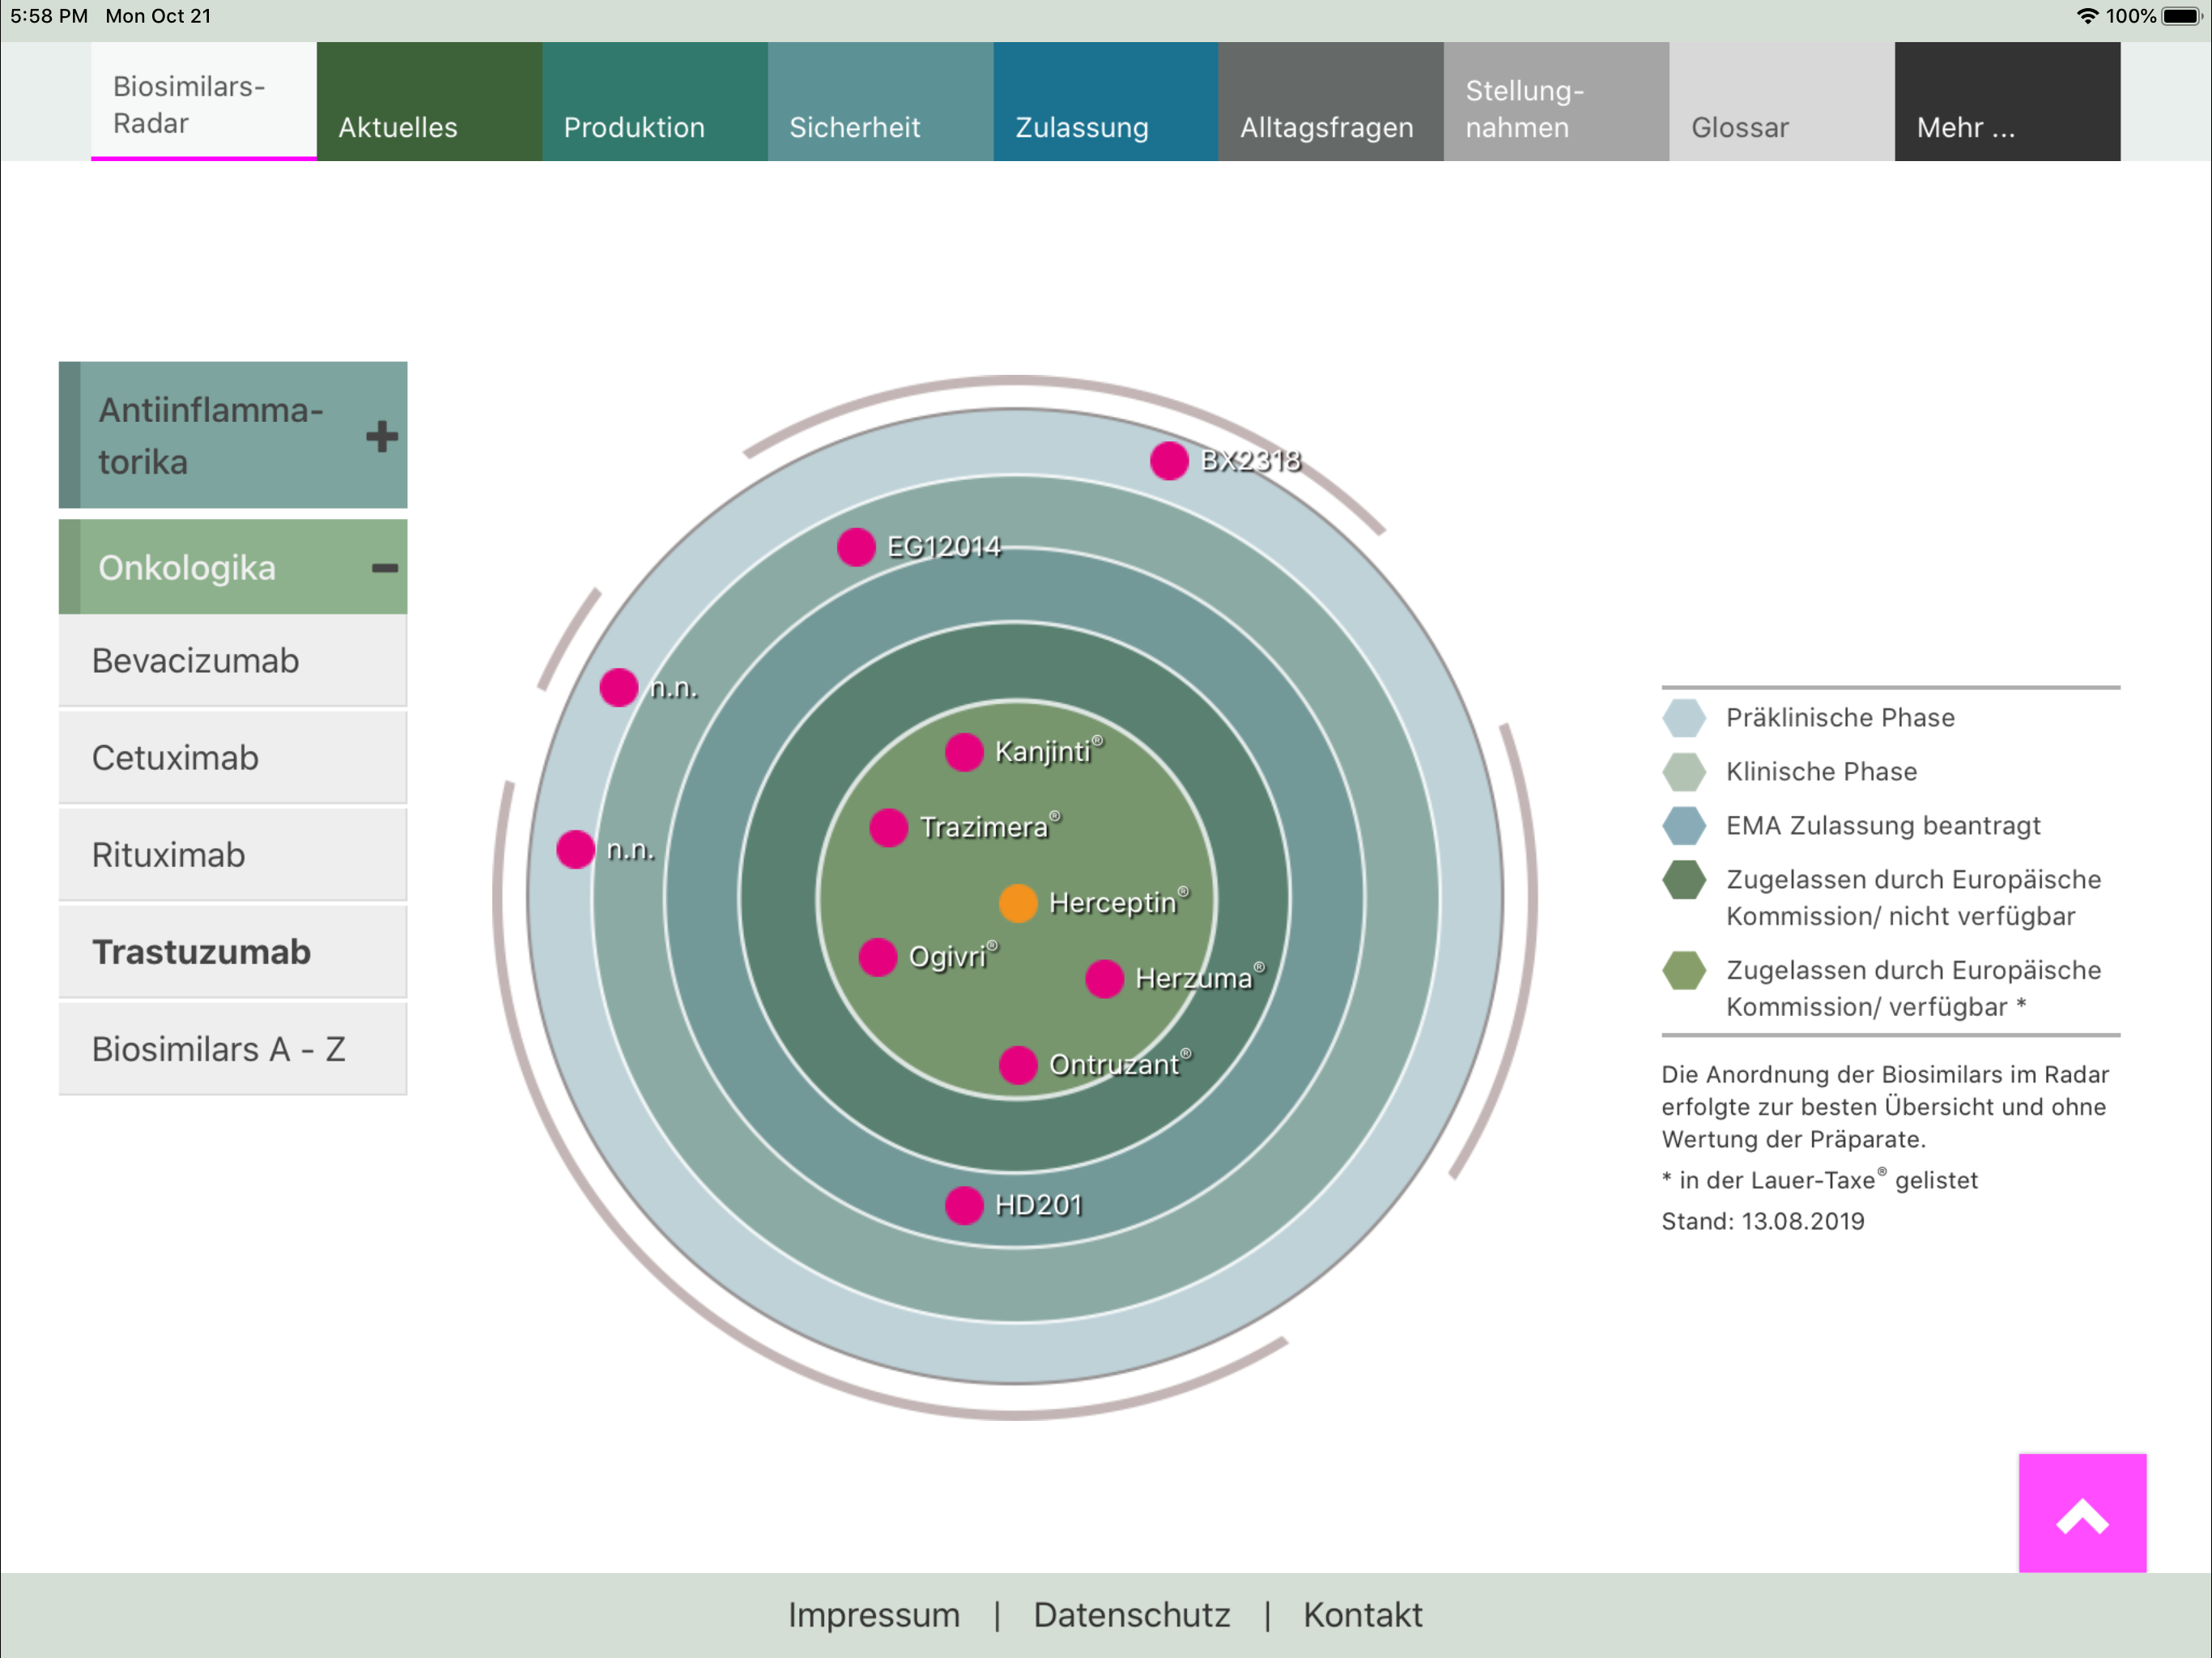Select Rituximab in sidebar list
This screenshot has width=2212, height=1658.
click(232, 855)
